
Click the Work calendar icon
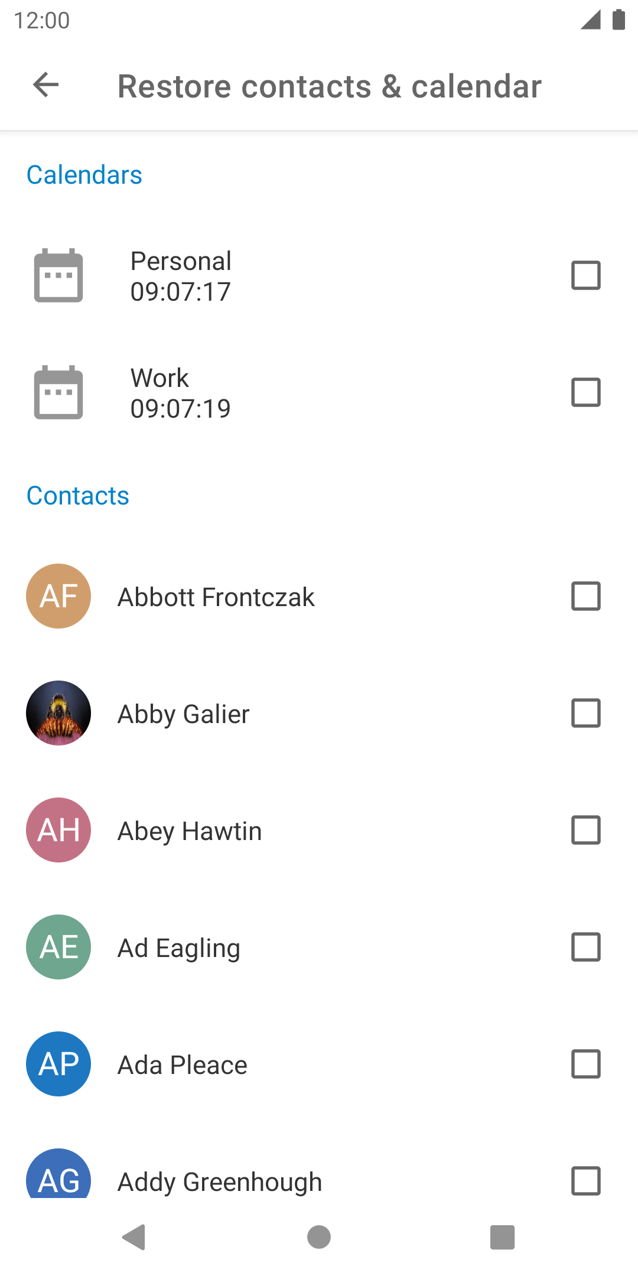point(58,392)
